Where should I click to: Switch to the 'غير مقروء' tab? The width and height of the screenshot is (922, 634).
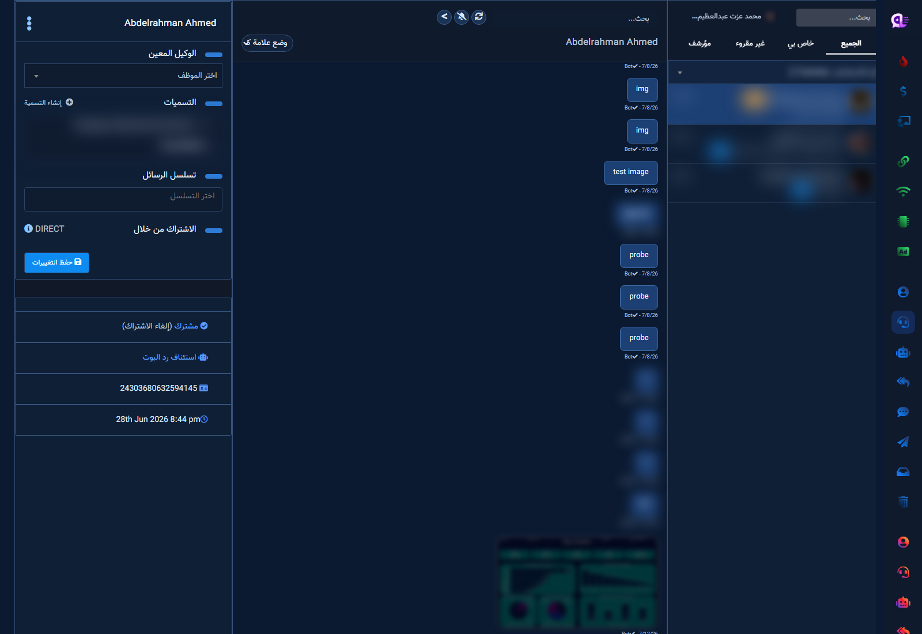(750, 44)
